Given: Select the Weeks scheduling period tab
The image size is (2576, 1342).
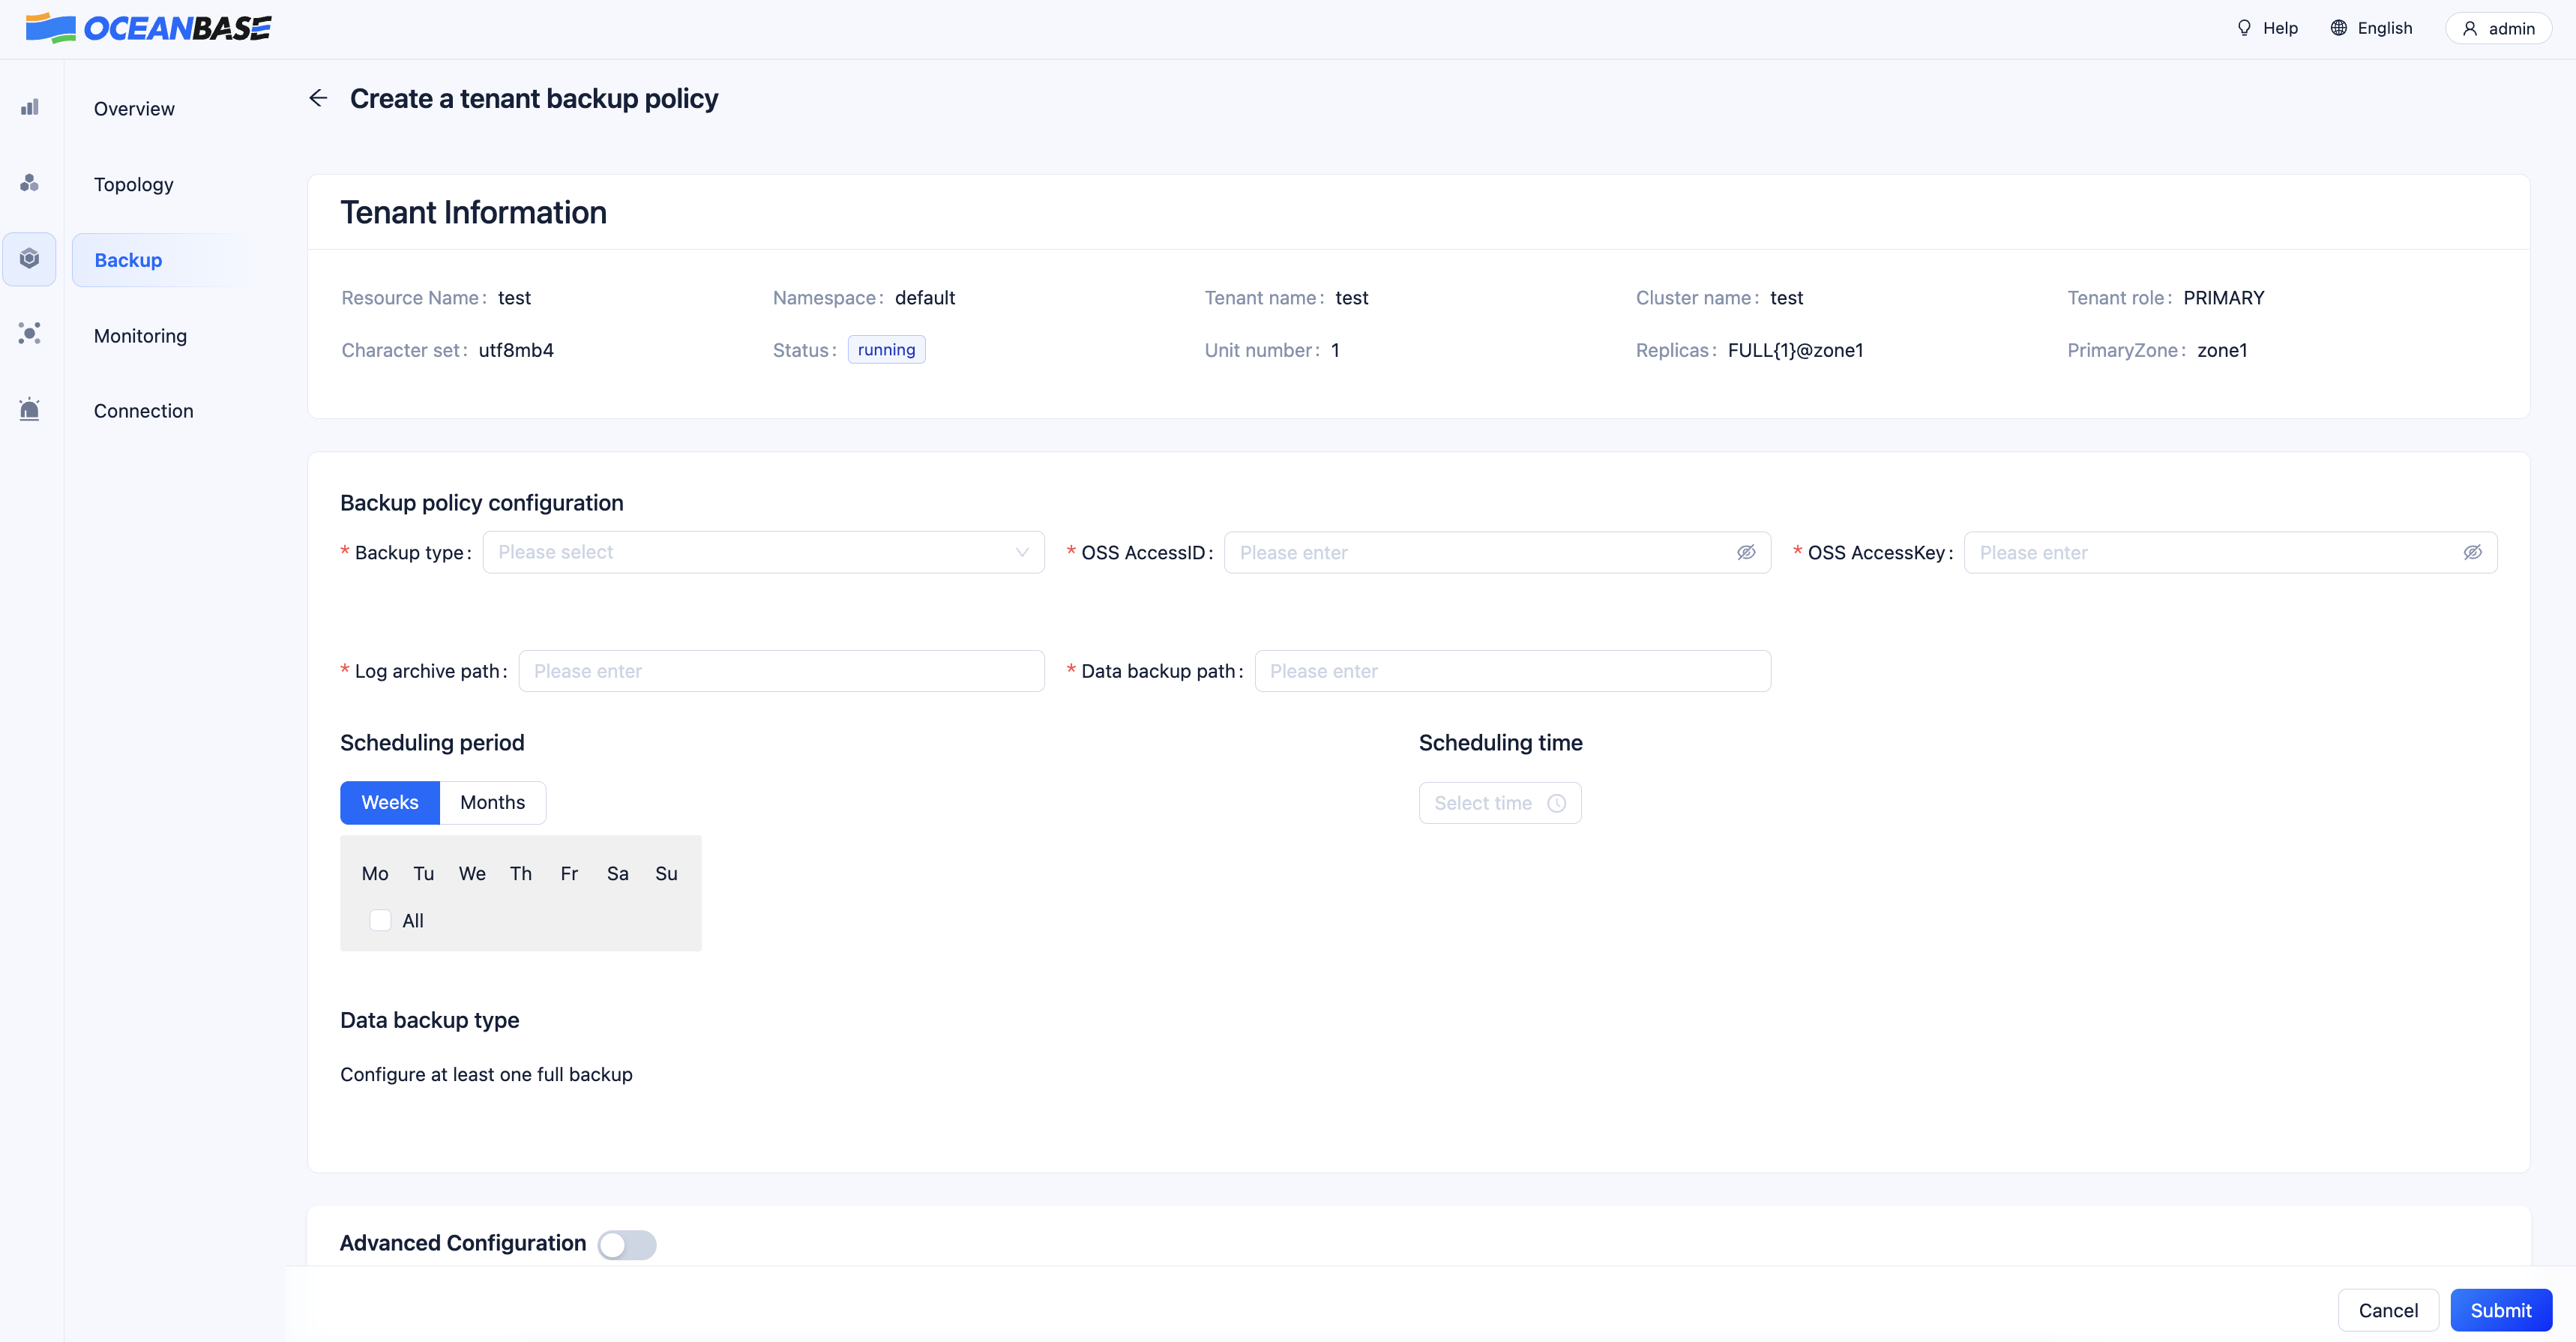Looking at the screenshot, I should [390, 803].
